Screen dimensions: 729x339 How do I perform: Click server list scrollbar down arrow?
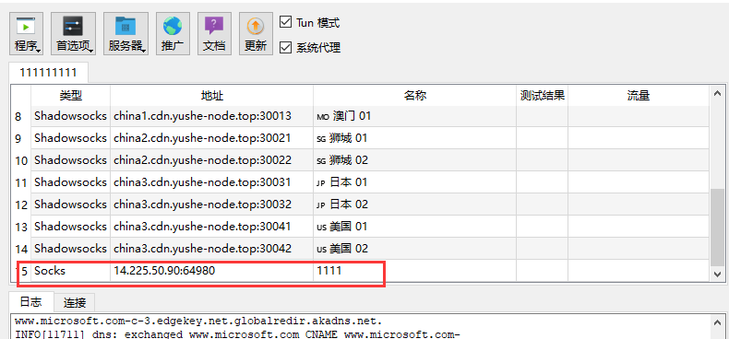[x=717, y=274]
